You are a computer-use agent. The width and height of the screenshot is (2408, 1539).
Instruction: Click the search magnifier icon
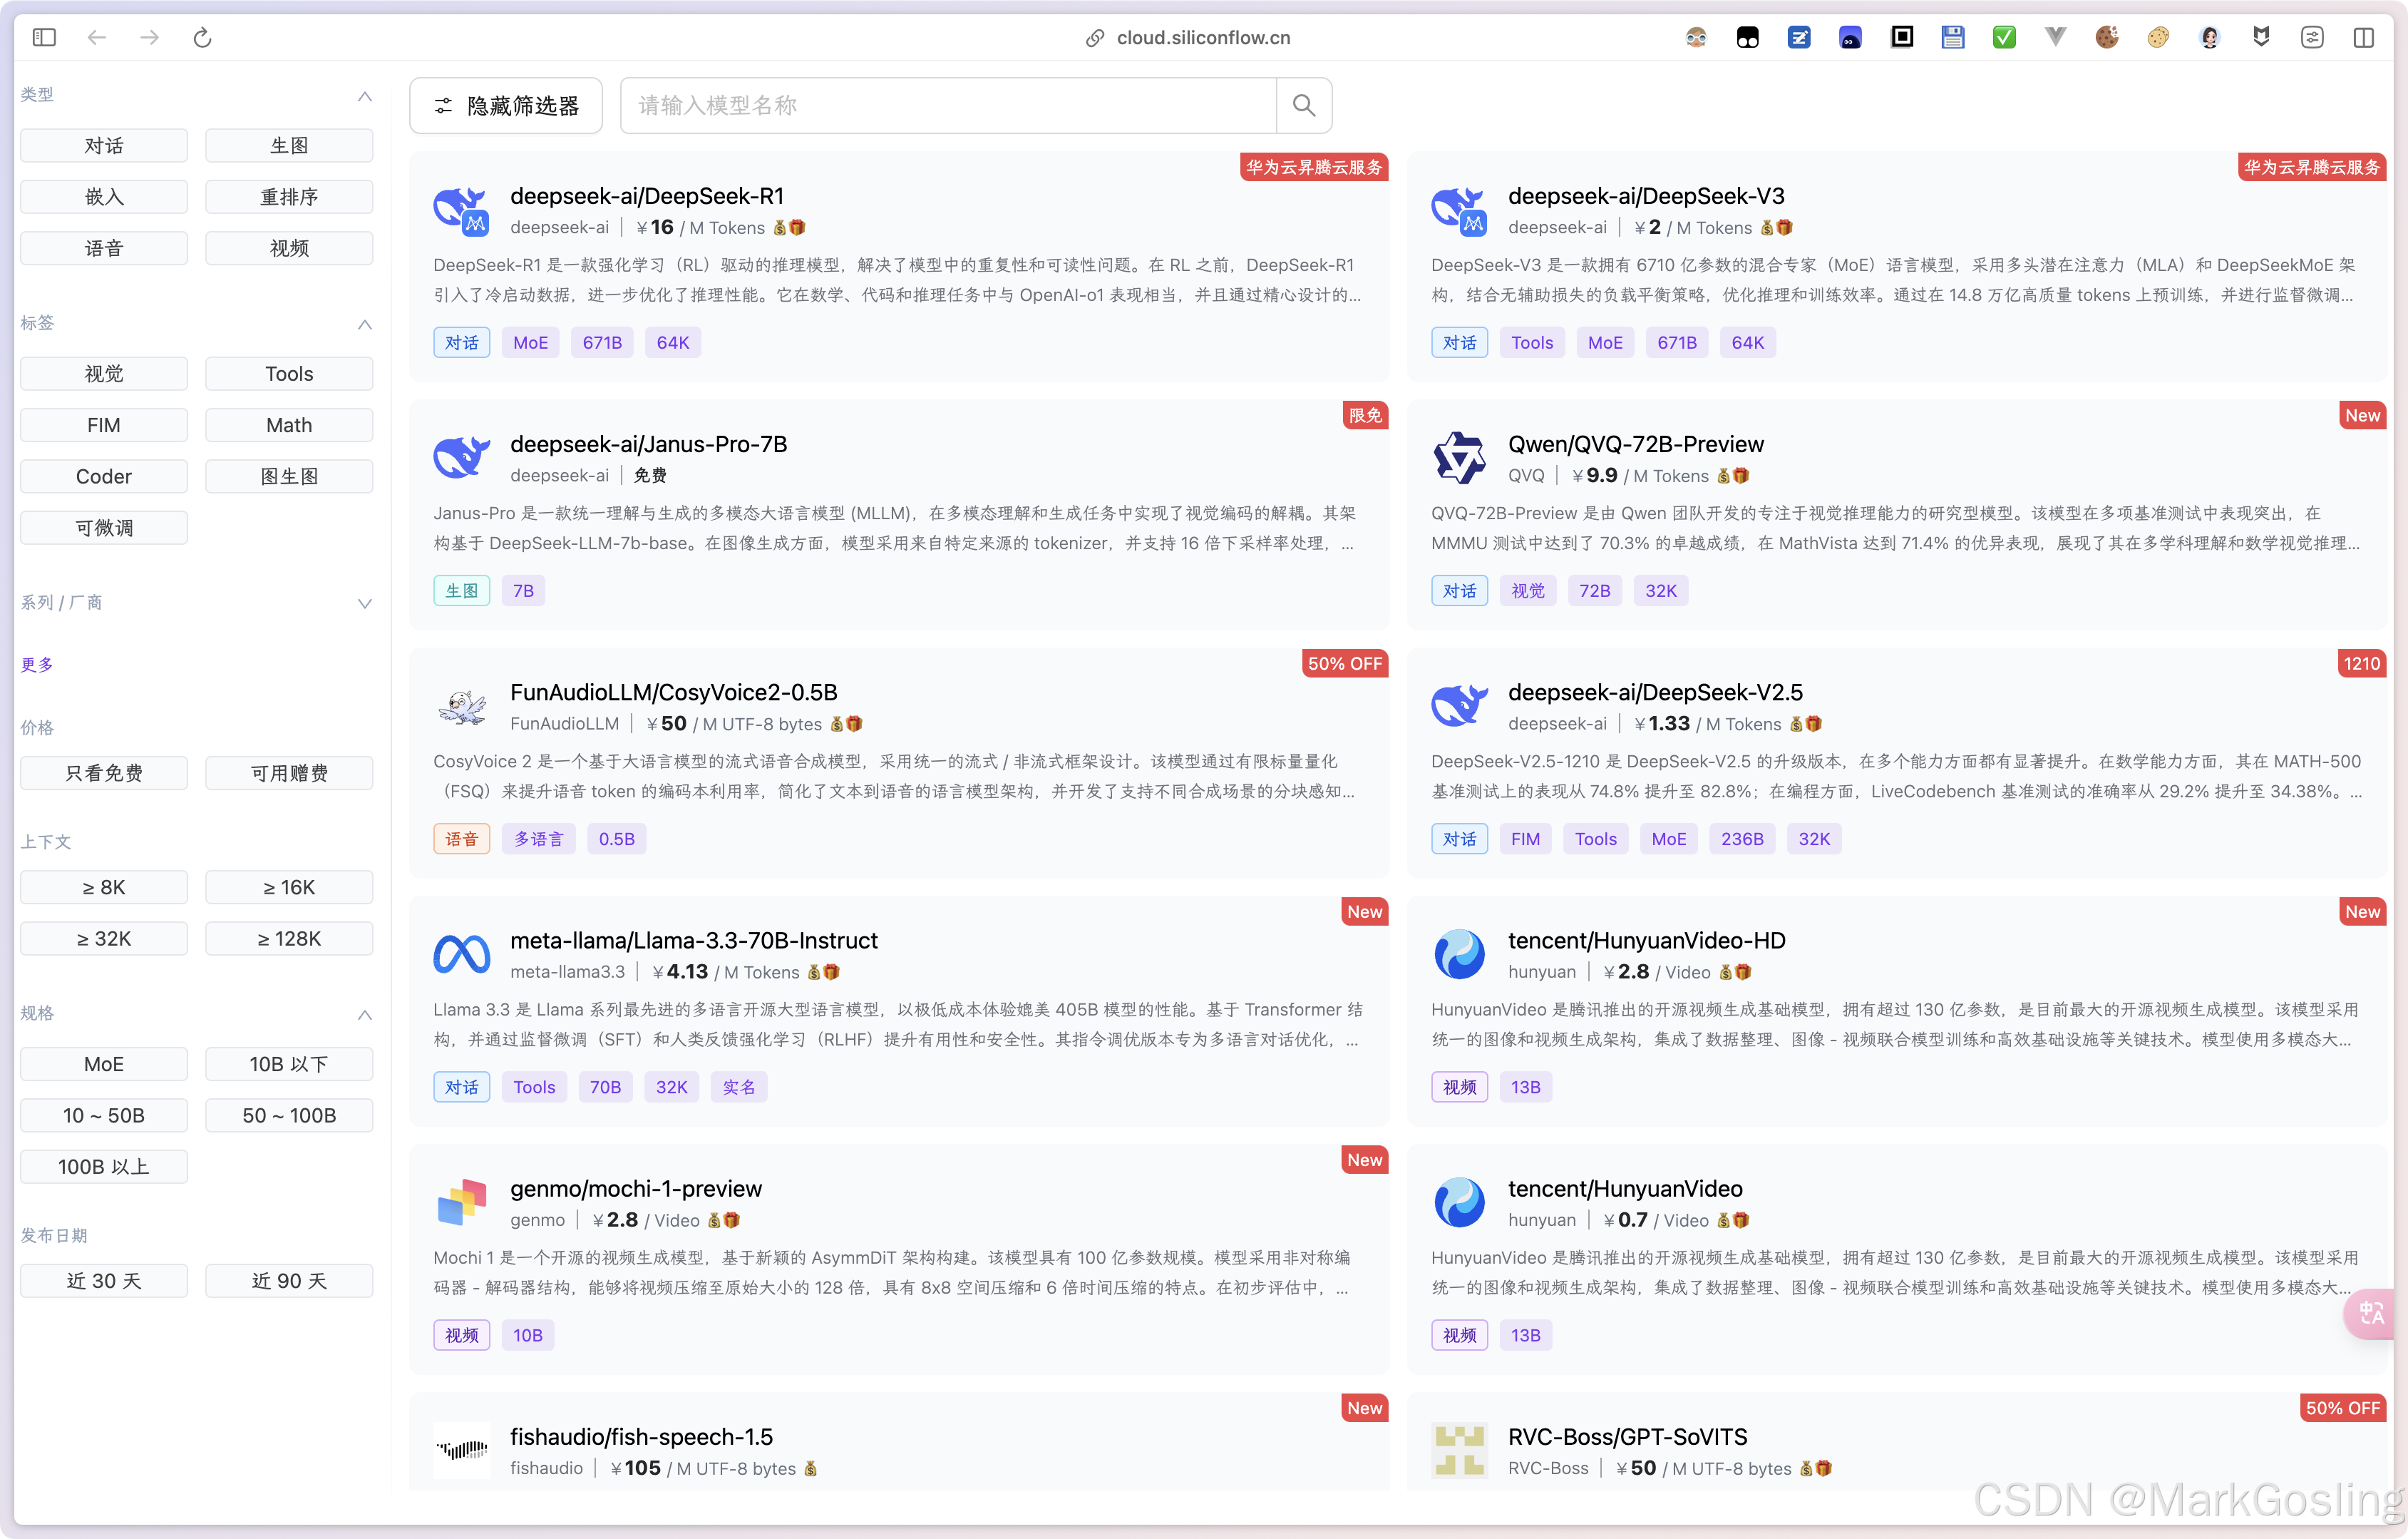(1303, 105)
